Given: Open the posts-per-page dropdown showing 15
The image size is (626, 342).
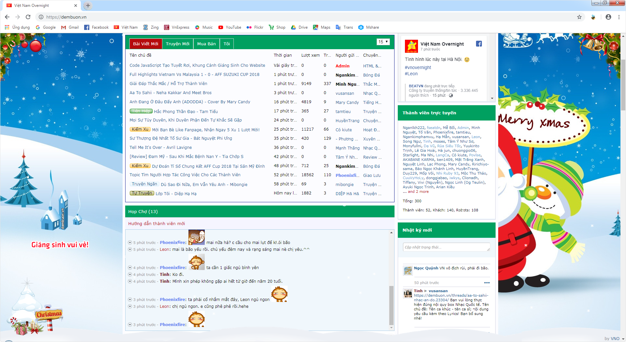Looking at the screenshot, I should (x=383, y=42).
